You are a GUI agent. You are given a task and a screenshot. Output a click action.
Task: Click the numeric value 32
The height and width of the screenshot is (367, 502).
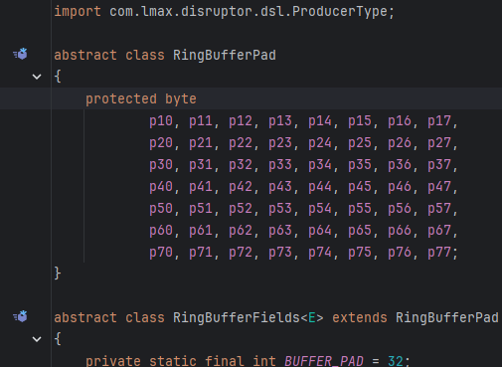pyautogui.click(x=396, y=361)
